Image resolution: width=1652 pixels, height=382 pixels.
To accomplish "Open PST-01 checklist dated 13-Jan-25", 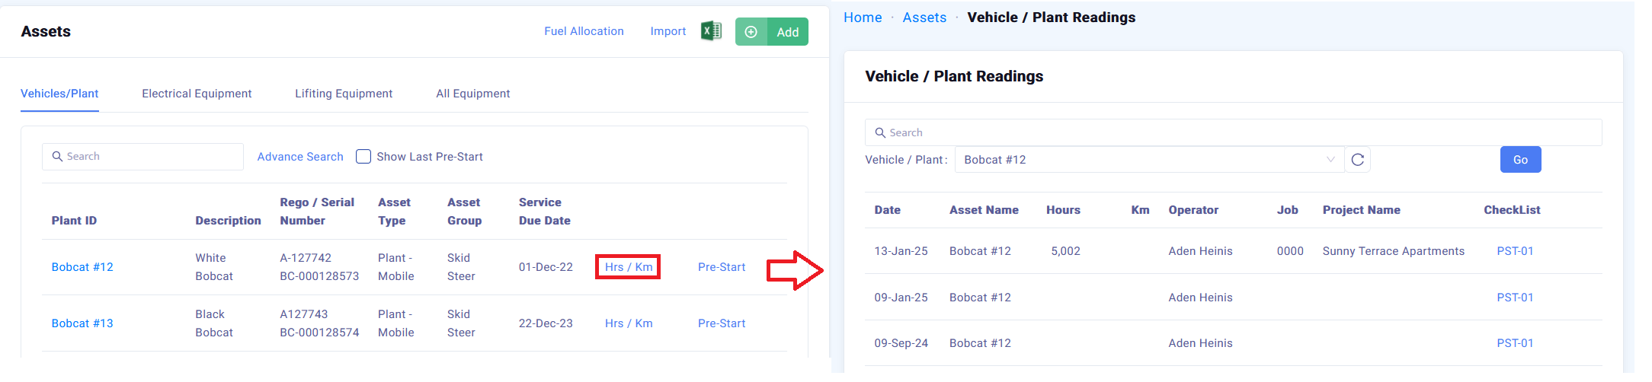I will [x=1515, y=251].
